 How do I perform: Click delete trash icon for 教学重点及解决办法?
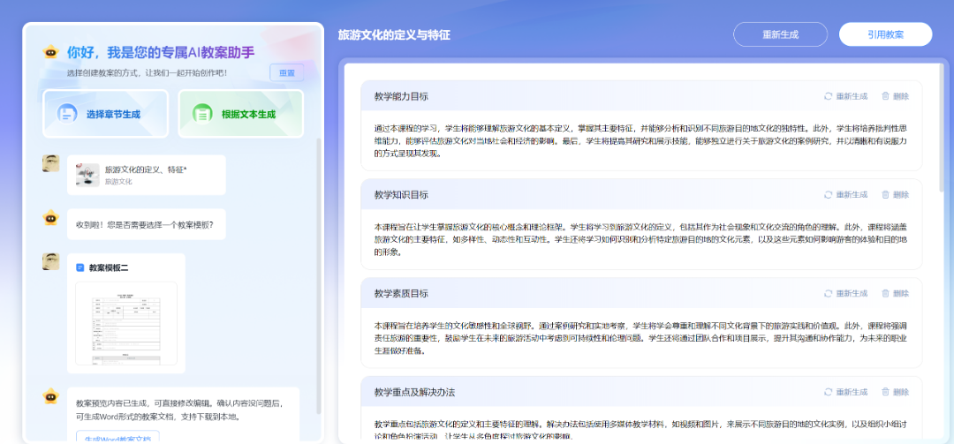point(885,392)
